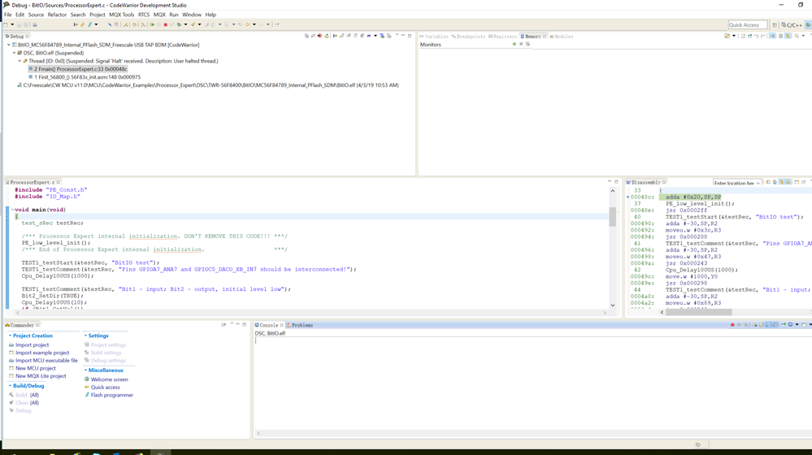Collapse the Settings section in Commander
Viewport: 812px width, 455px height.
tap(85, 336)
